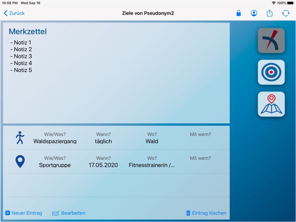
Task: Open the user profile icon
Action: coord(254,13)
